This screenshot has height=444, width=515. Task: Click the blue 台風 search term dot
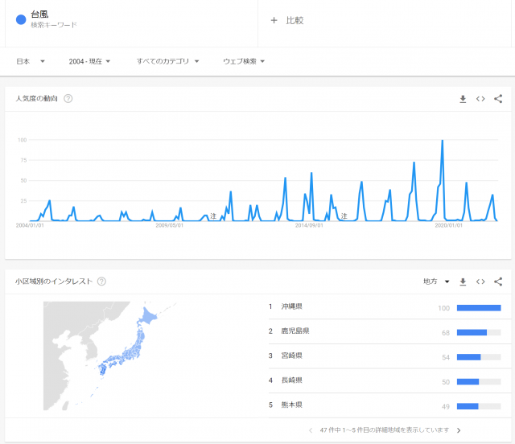(x=21, y=19)
